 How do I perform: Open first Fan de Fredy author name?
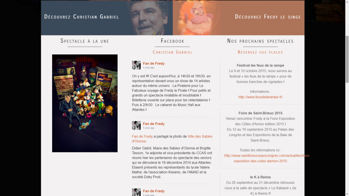point(154,63)
